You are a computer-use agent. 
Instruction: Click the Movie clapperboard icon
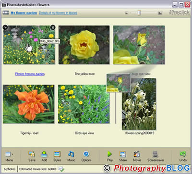tap(137, 154)
